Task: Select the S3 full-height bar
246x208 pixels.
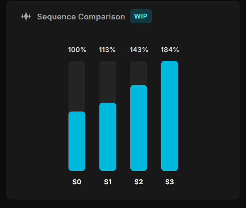Action: tap(170, 116)
